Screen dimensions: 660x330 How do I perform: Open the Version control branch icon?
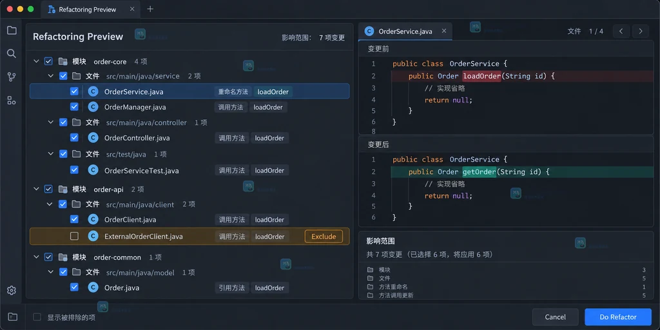(x=12, y=77)
